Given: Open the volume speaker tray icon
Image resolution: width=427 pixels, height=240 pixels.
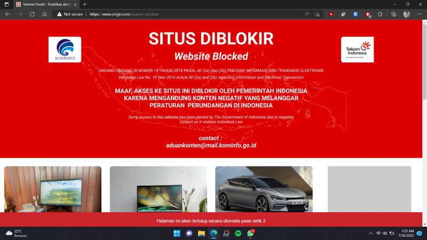Looking at the screenshot, I should coord(385,233).
